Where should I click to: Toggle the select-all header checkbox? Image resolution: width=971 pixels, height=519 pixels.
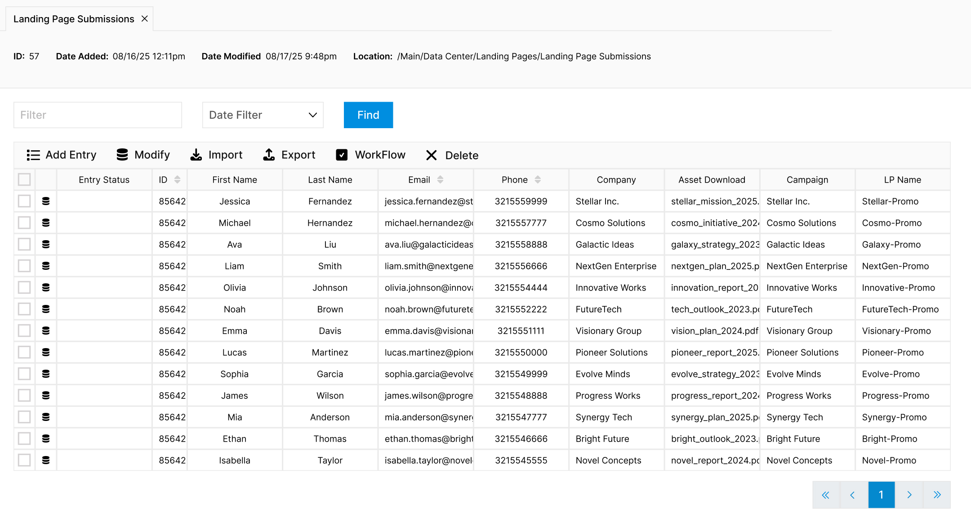(24, 179)
